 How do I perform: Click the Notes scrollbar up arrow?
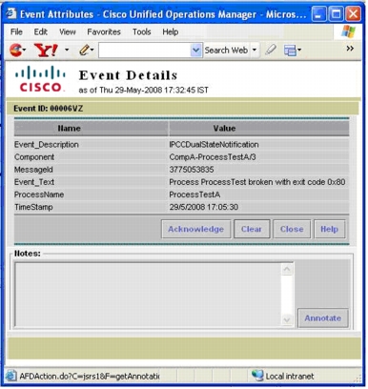[287, 270]
